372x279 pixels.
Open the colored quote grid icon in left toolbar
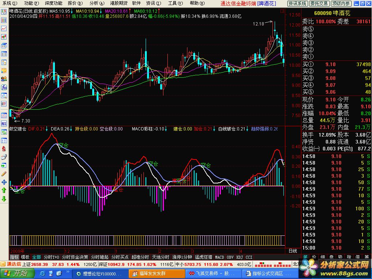[4, 20]
